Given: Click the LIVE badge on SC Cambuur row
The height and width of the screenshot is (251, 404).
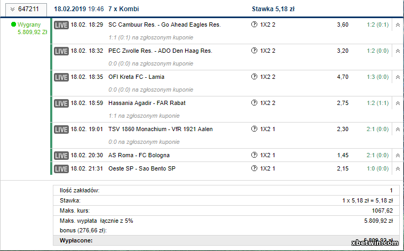Looking at the screenshot, I should tap(61, 25).
